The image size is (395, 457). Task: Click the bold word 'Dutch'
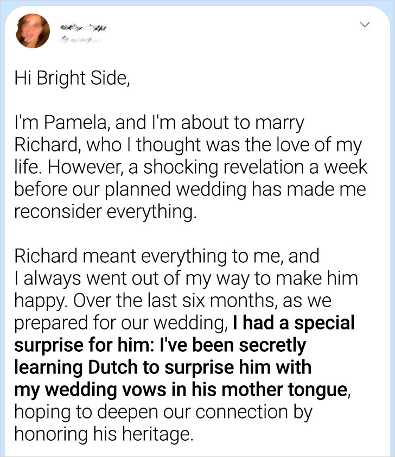tap(113, 367)
